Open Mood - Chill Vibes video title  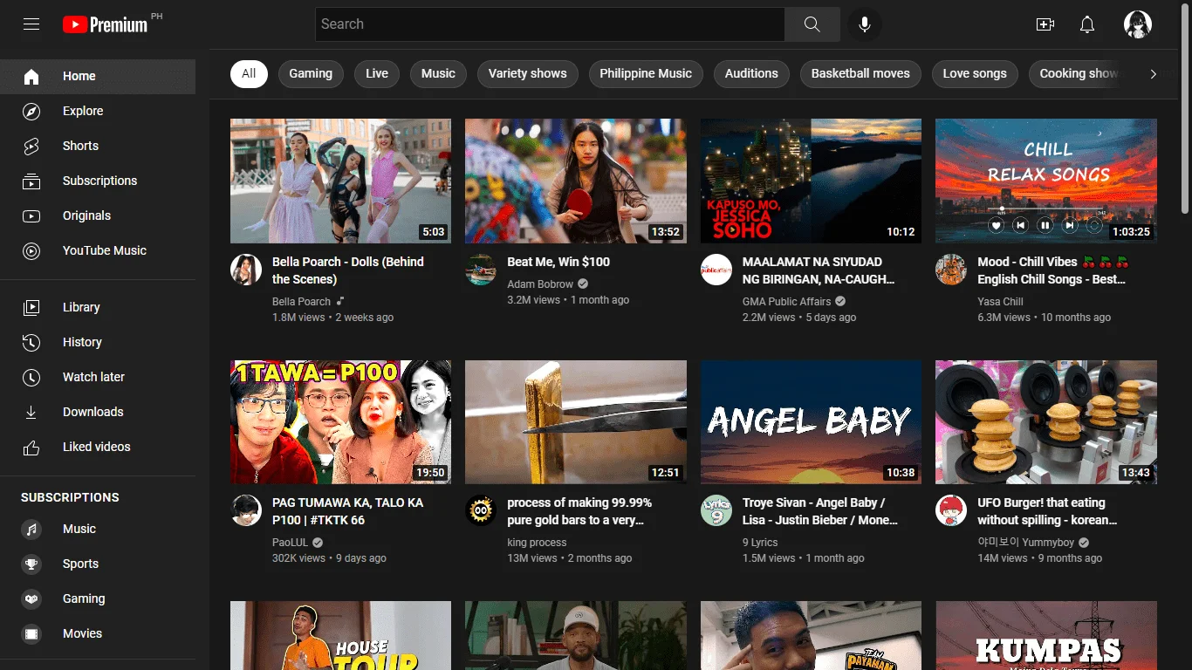[1053, 270]
